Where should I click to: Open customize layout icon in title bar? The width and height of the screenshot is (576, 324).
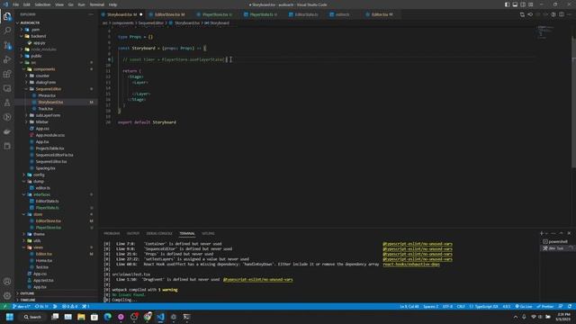(531, 4)
